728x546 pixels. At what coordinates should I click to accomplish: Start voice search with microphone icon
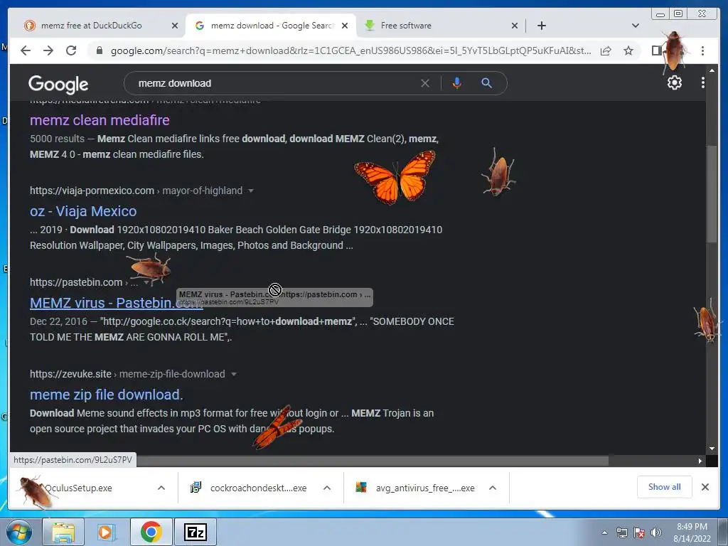tap(457, 83)
